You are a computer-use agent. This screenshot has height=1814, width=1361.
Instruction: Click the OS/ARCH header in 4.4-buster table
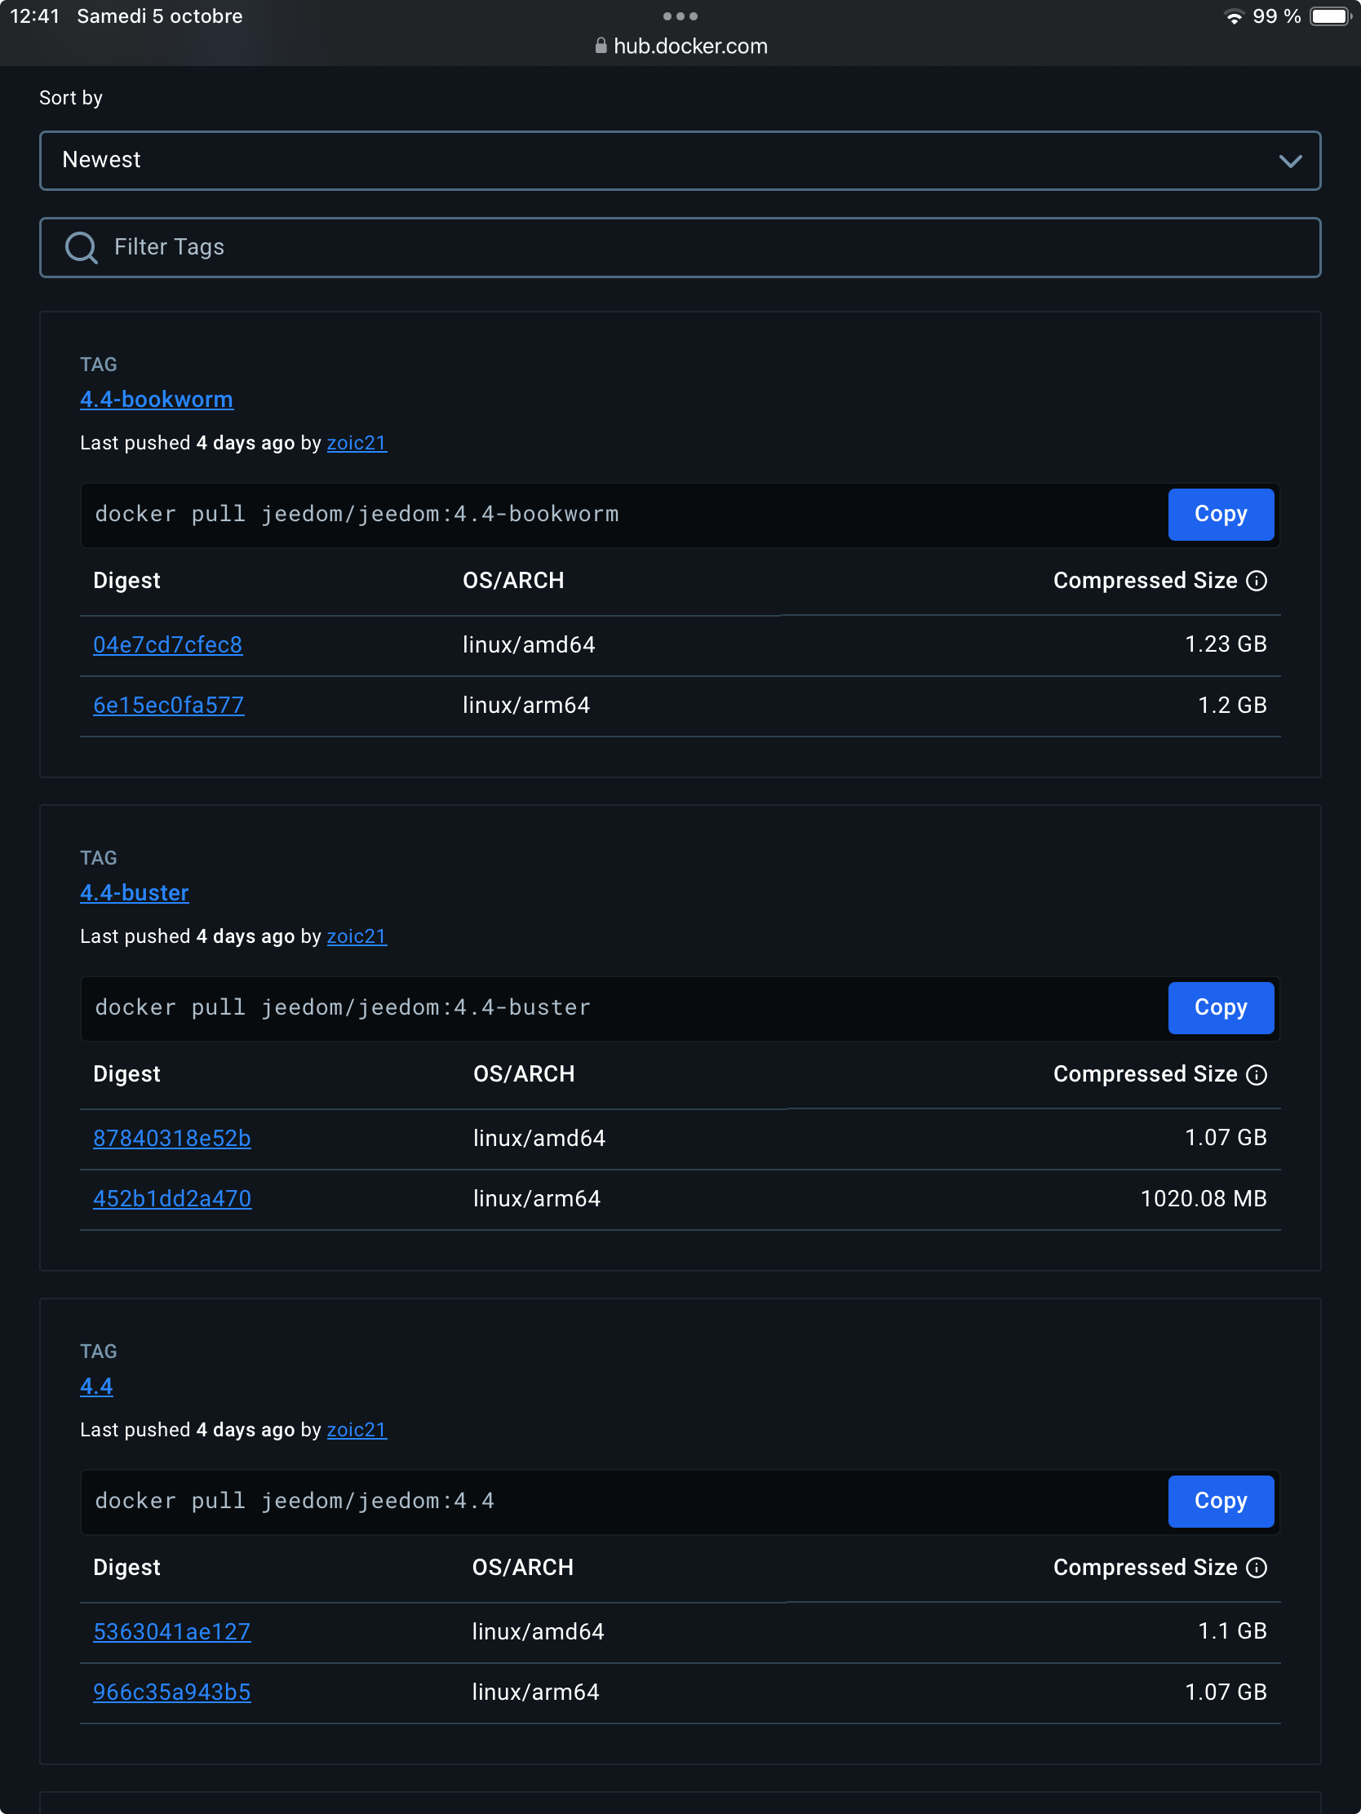click(523, 1074)
